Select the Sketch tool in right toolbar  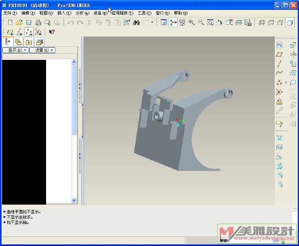coord(279,45)
